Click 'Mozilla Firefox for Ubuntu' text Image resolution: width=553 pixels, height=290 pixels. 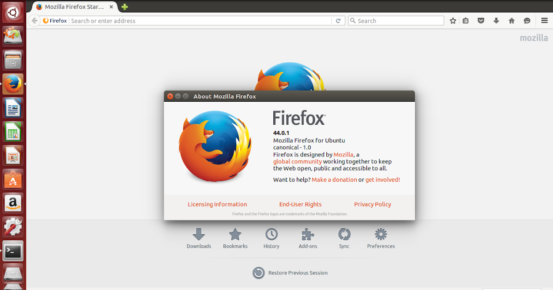309,140
